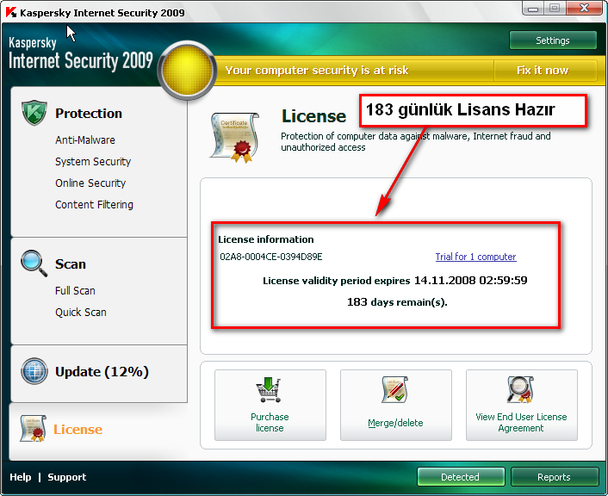
Task: Open the Help link
Action: point(20,477)
